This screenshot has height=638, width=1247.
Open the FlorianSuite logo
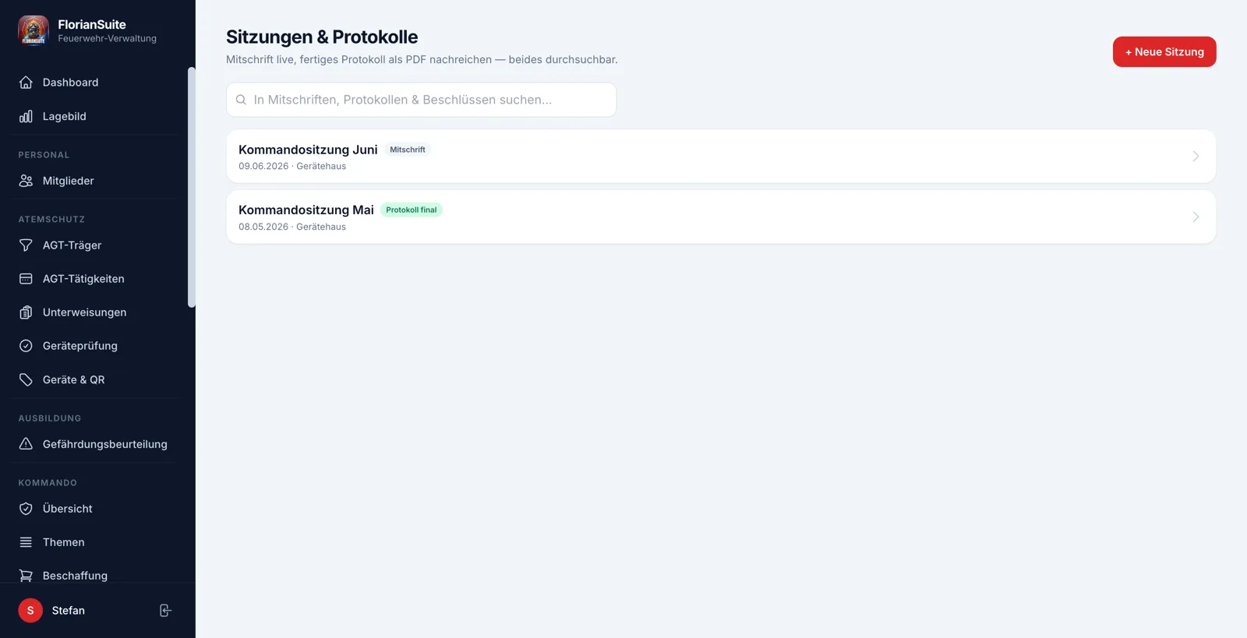point(34,31)
